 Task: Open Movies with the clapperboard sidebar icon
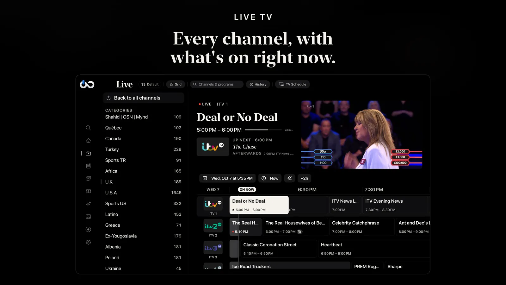pyautogui.click(x=88, y=166)
